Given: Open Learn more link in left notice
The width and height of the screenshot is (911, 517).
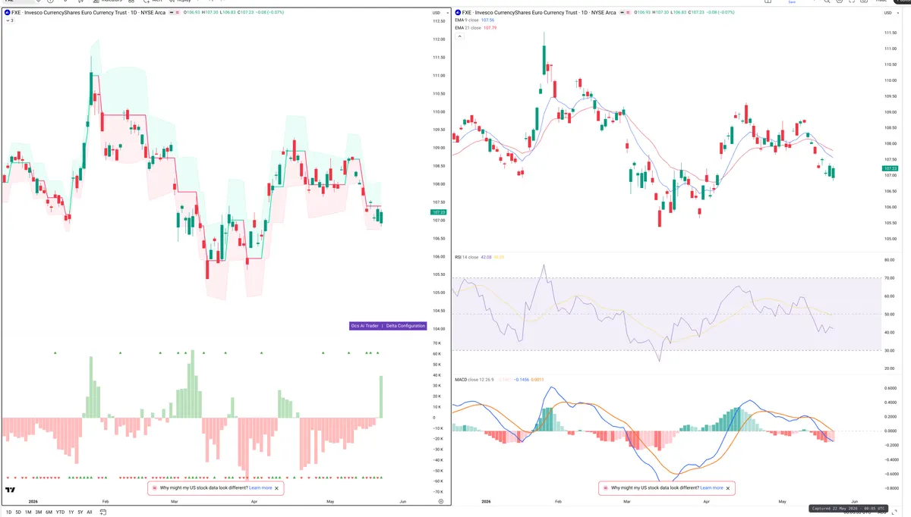Looking at the screenshot, I should coord(260,488).
